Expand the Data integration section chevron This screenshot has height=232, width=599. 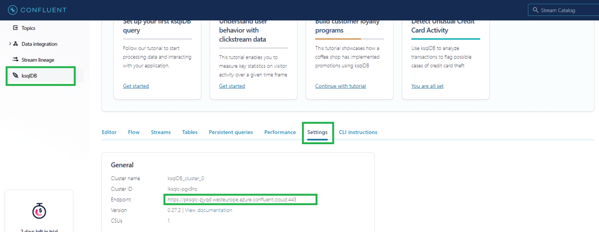[10, 44]
